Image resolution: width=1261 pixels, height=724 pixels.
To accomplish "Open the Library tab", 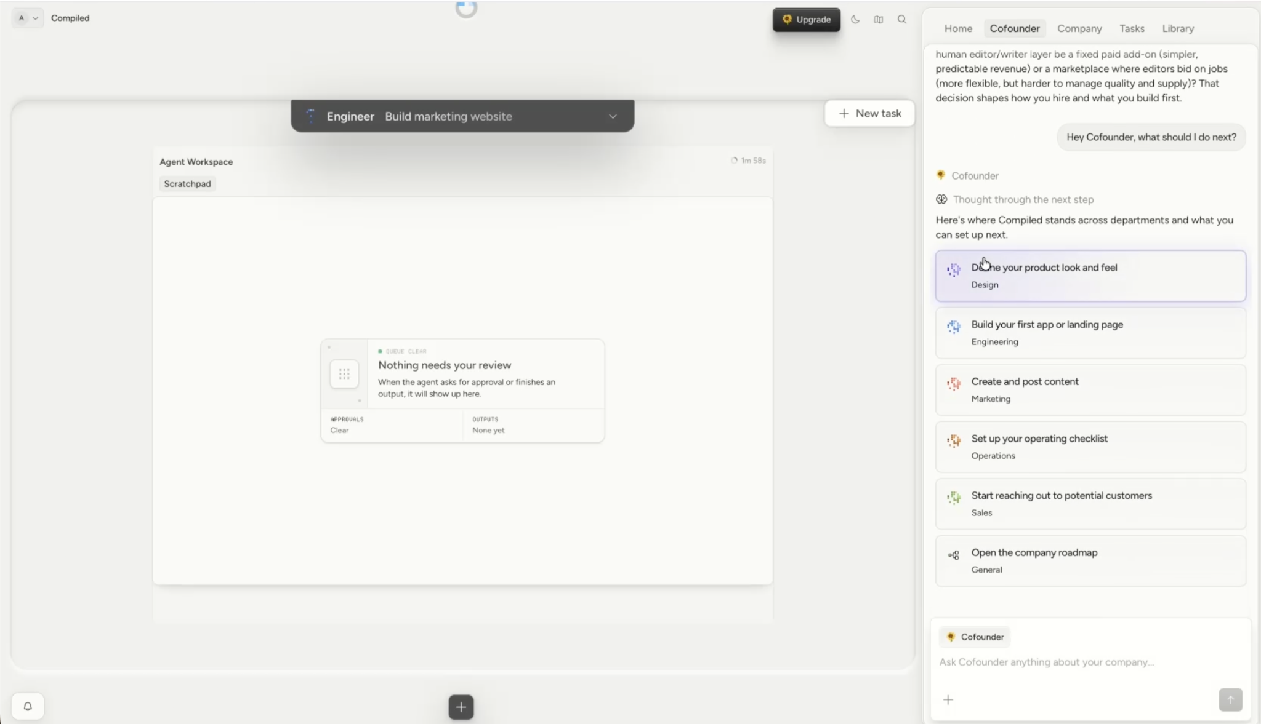I will [x=1178, y=28].
